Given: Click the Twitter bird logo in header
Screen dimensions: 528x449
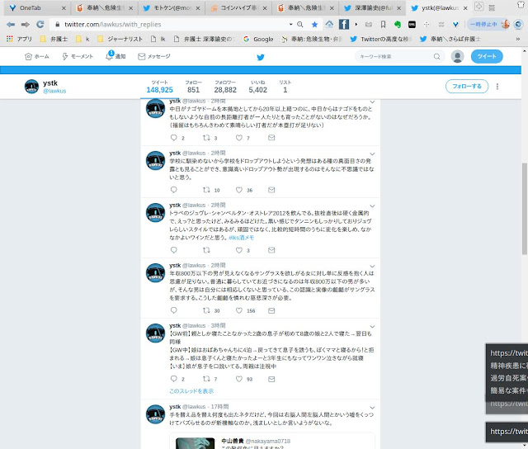Looking at the screenshot, I should pos(261,57).
